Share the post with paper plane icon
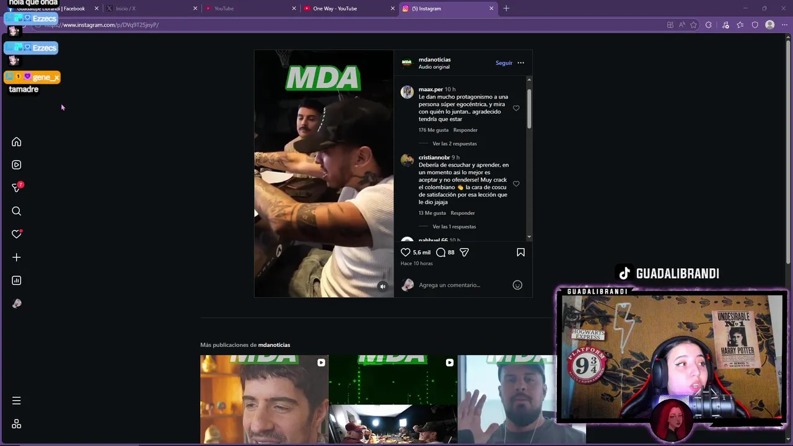 (464, 252)
